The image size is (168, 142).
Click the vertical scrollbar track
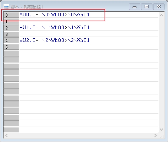coord(162,72)
